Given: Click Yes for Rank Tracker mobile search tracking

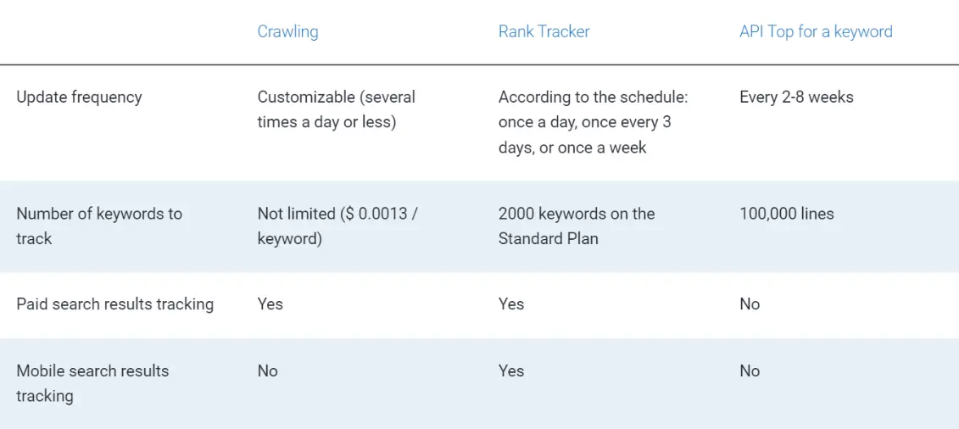Looking at the screenshot, I should 511,371.
